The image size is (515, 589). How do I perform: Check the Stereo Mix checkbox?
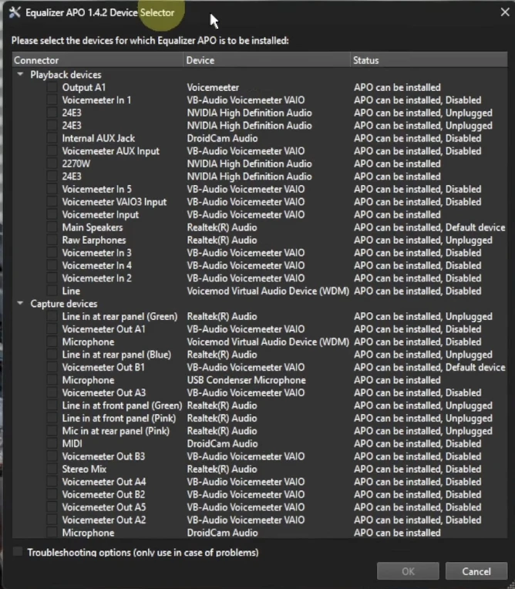(x=52, y=469)
